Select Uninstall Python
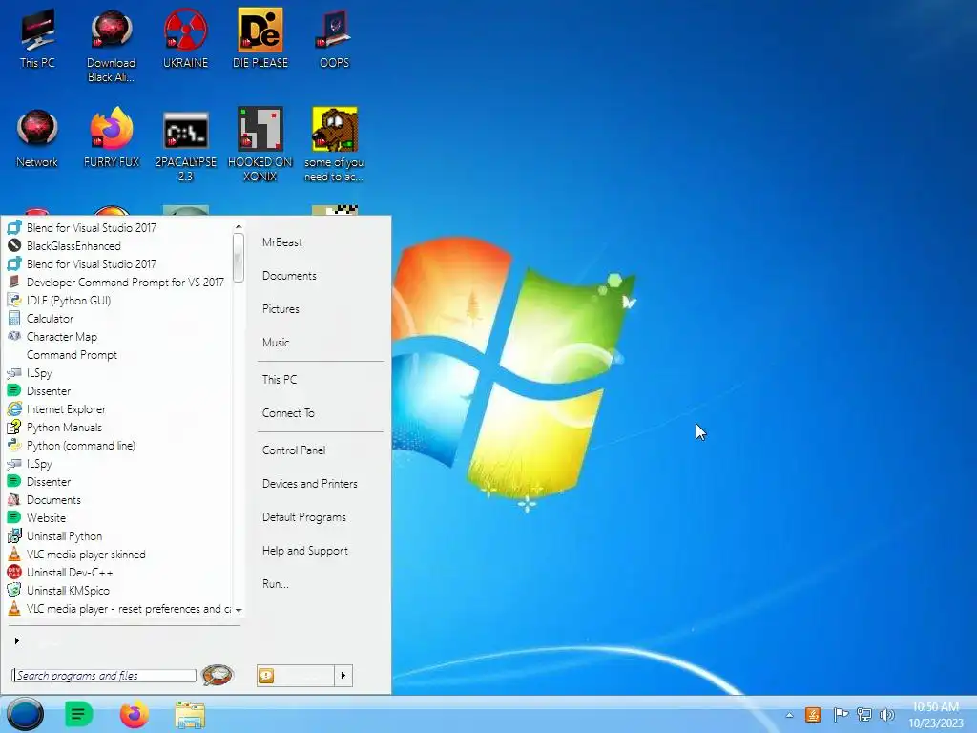The image size is (977, 733). (x=64, y=536)
